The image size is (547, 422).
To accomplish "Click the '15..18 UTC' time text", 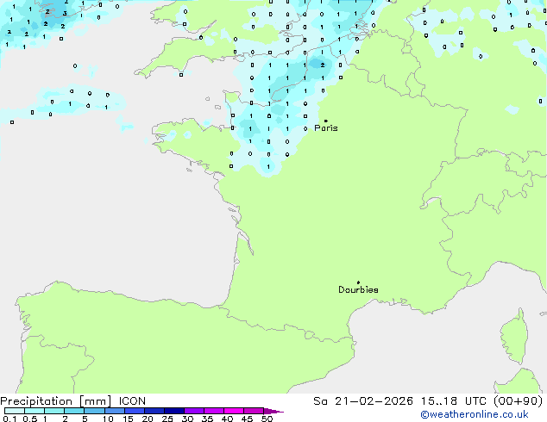I will (x=453, y=401).
